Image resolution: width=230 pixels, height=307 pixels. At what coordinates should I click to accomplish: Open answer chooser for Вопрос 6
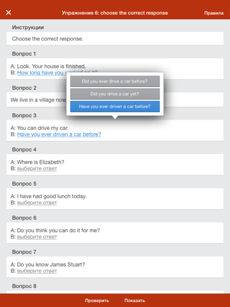click(x=37, y=237)
